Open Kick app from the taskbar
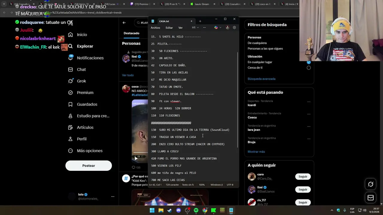 click(x=214, y=210)
